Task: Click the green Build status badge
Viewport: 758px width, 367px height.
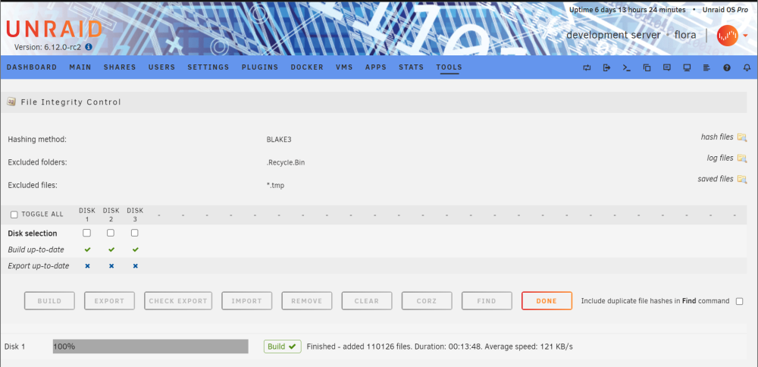Action: point(282,347)
